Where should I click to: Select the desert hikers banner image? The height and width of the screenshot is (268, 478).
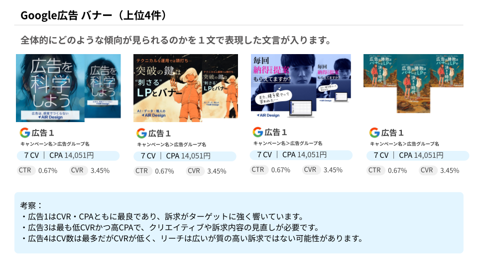tap(413, 83)
